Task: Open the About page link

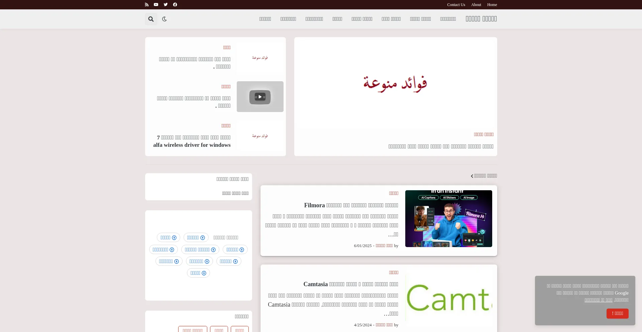Action: [476, 5]
